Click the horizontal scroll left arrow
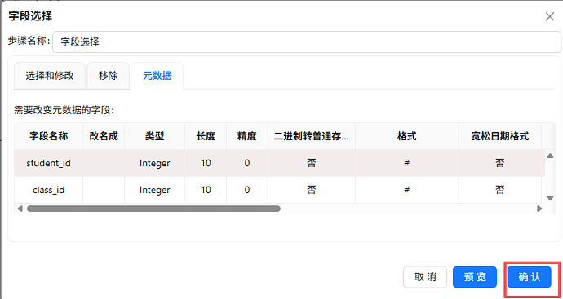563x299 pixels. 20,209
